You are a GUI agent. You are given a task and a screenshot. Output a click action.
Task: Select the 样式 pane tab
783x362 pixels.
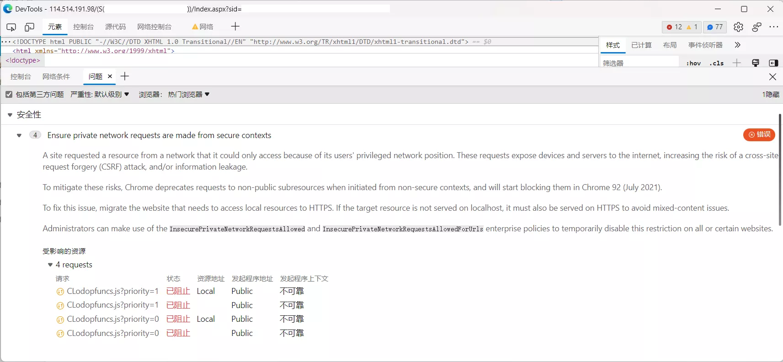[613, 45]
